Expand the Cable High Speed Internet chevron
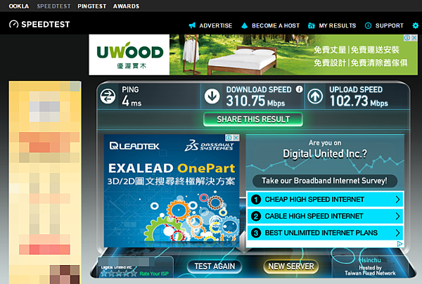Image resolution: width=422 pixels, height=284 pixels. 397,217
